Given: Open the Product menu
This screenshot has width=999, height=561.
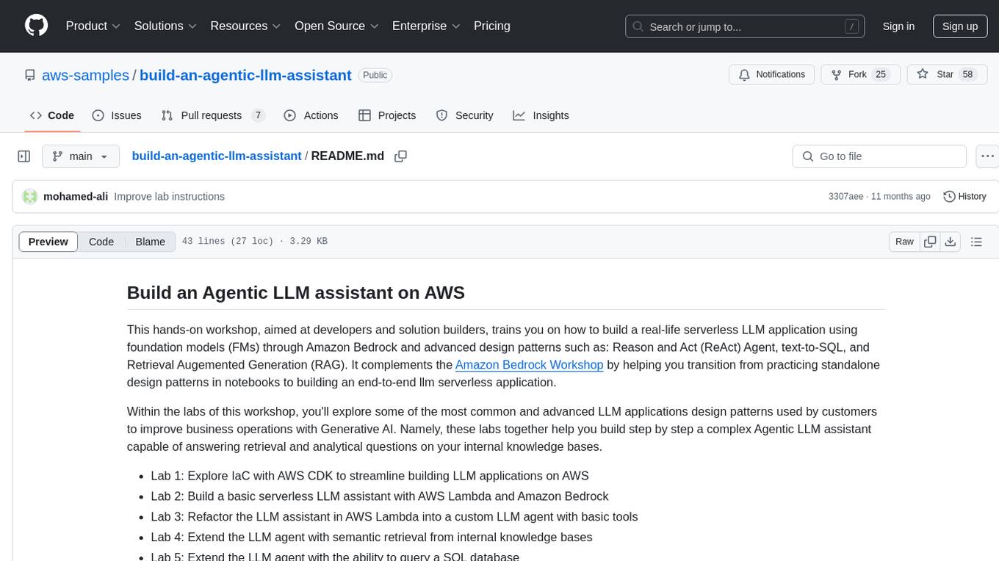Looking at the screenshot, I should coord(93,26).
